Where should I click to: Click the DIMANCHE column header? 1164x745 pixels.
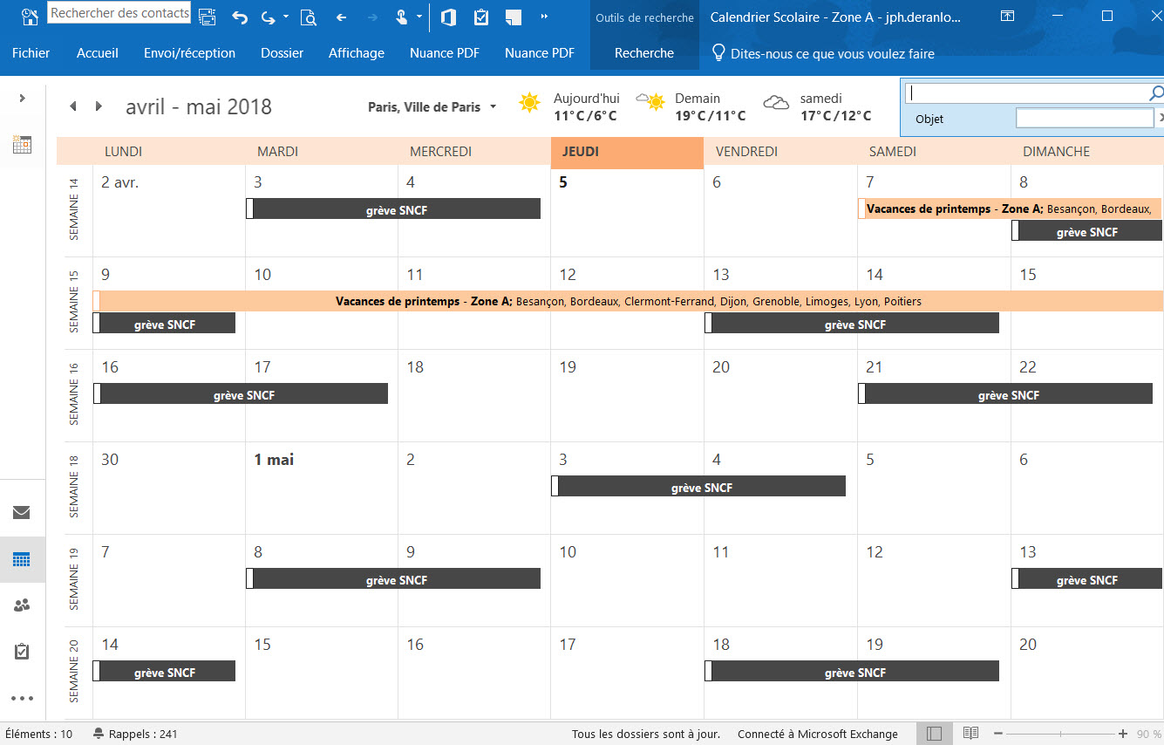coord(1086,152)
